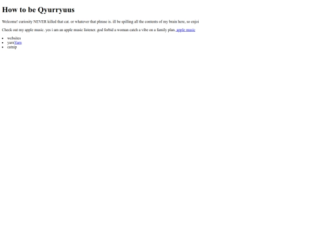Click the 'How to be Qyurryuus' heading
This screenshot has height=234, width=312.
[x=38, y=10]
